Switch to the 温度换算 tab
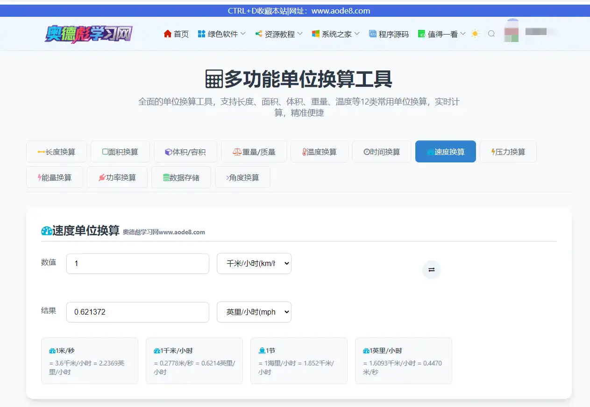The height and width of the screenshot is (407, 590). pos(319,152)
